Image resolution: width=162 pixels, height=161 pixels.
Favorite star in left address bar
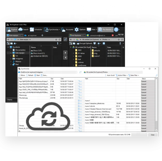[x=56, y=40]
